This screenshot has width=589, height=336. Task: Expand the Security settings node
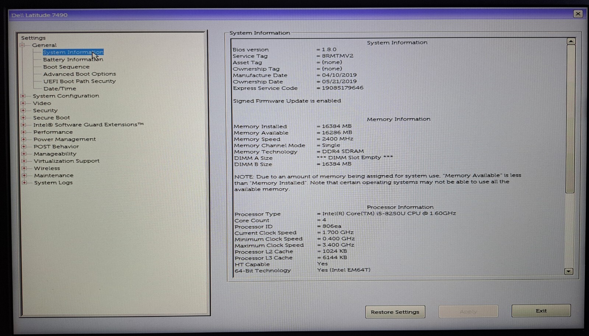point(23,110)
